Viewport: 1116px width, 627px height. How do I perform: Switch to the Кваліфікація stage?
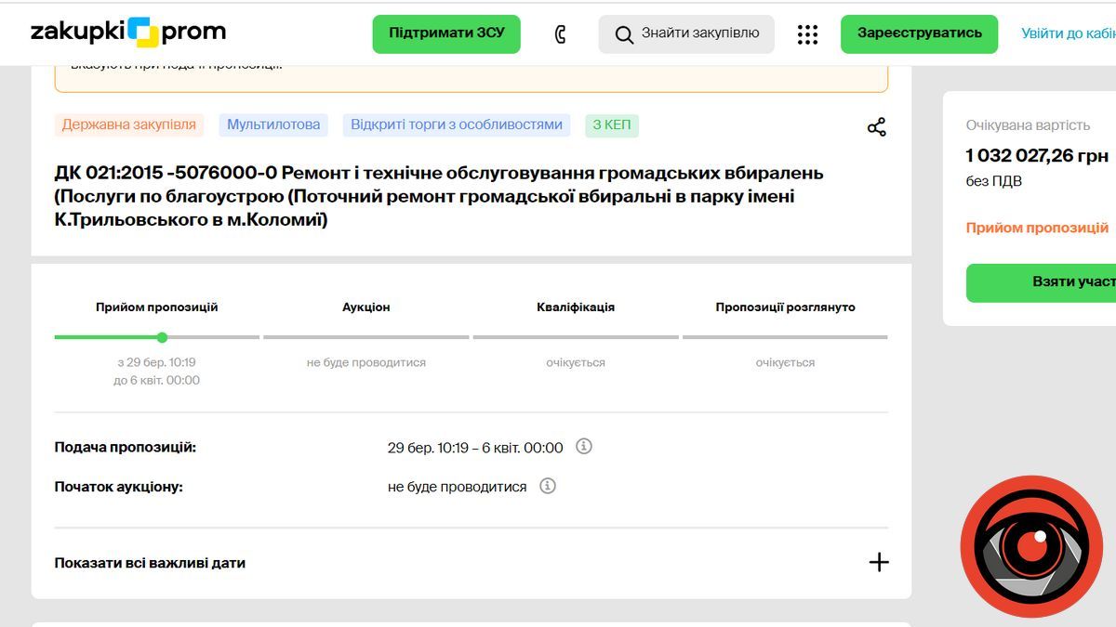[x=575, y=306]
